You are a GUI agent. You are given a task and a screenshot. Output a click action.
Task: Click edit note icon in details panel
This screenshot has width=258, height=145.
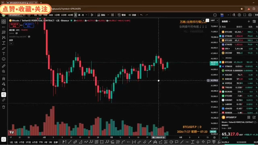(x=254, y=117)
